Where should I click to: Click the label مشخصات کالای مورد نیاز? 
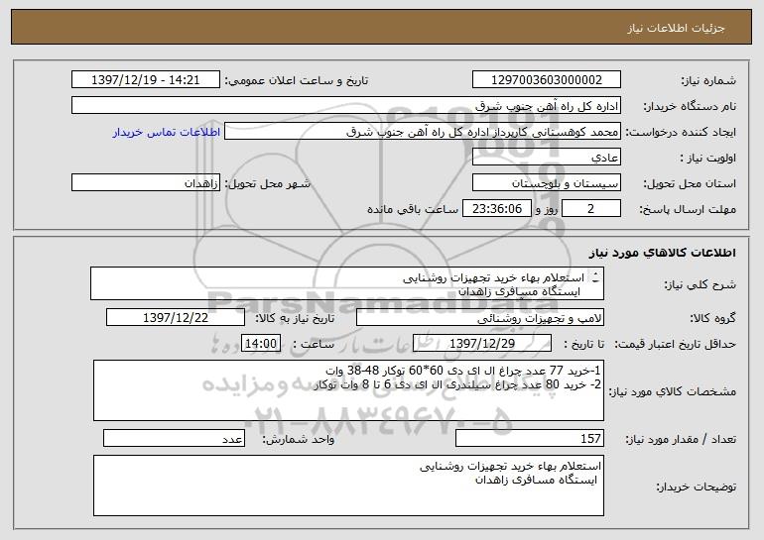pyautogui.click(x=673, y=391)
